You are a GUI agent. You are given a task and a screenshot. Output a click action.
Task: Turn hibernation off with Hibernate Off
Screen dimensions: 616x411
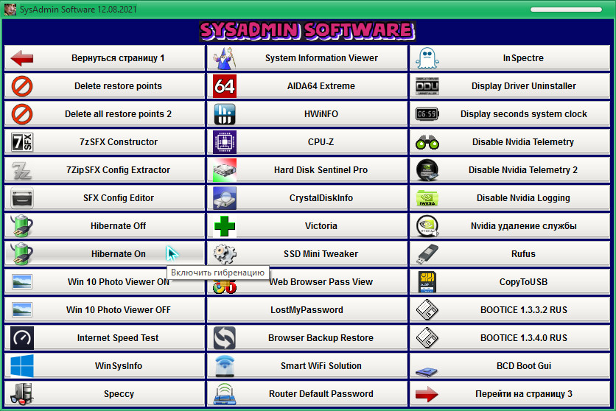tap(118, 226)
